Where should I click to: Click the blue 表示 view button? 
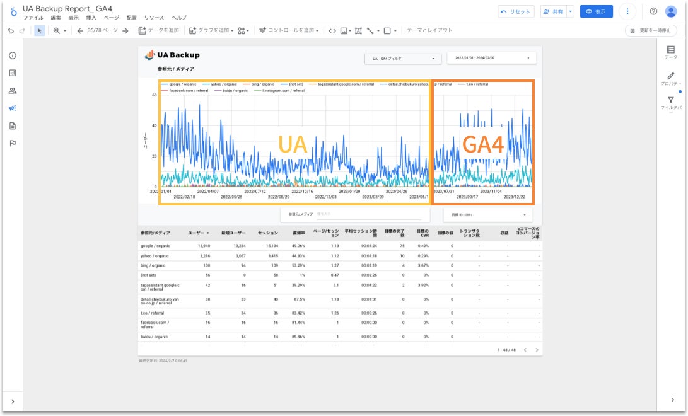596,11
